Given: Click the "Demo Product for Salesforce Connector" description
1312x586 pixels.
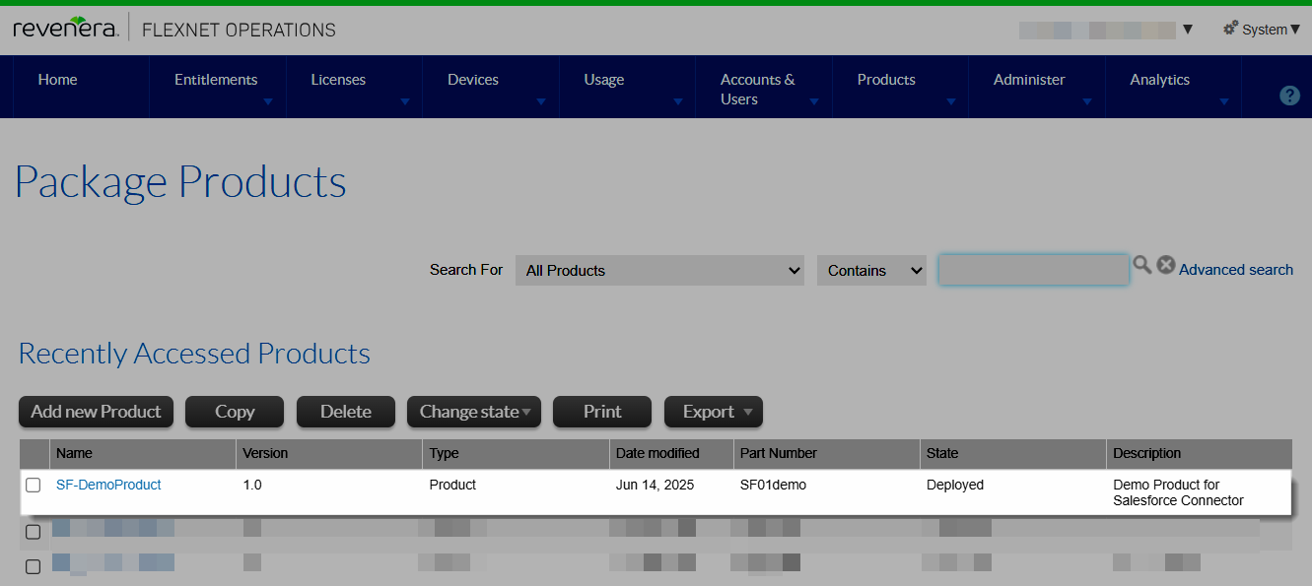Looking at the screenshot, I should [x=1179, y=492].
